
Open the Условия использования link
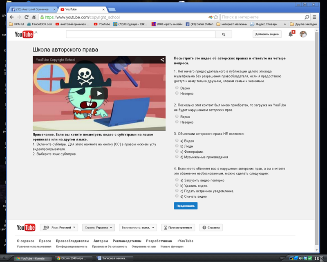[34, 246]
